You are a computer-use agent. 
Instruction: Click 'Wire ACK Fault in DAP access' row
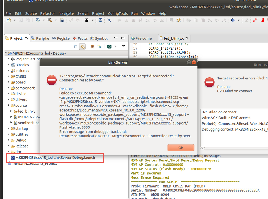(x=235, y=118)
